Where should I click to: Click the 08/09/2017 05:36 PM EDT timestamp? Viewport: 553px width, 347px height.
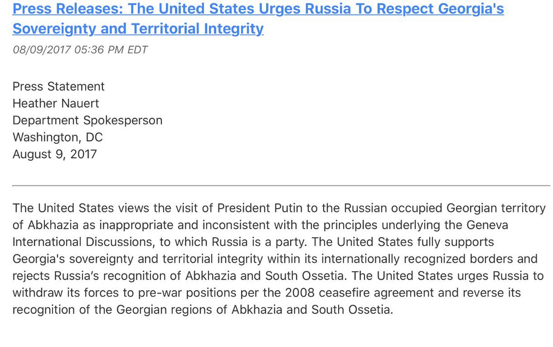click(x=80, y=50)
